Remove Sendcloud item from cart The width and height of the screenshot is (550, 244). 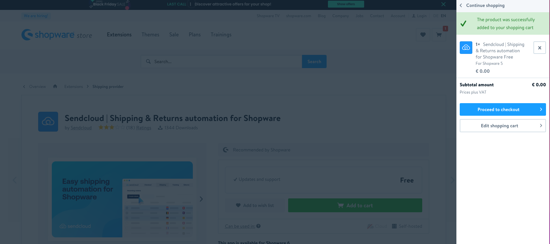pos(540,48)
